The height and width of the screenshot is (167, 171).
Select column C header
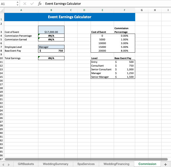71,10
